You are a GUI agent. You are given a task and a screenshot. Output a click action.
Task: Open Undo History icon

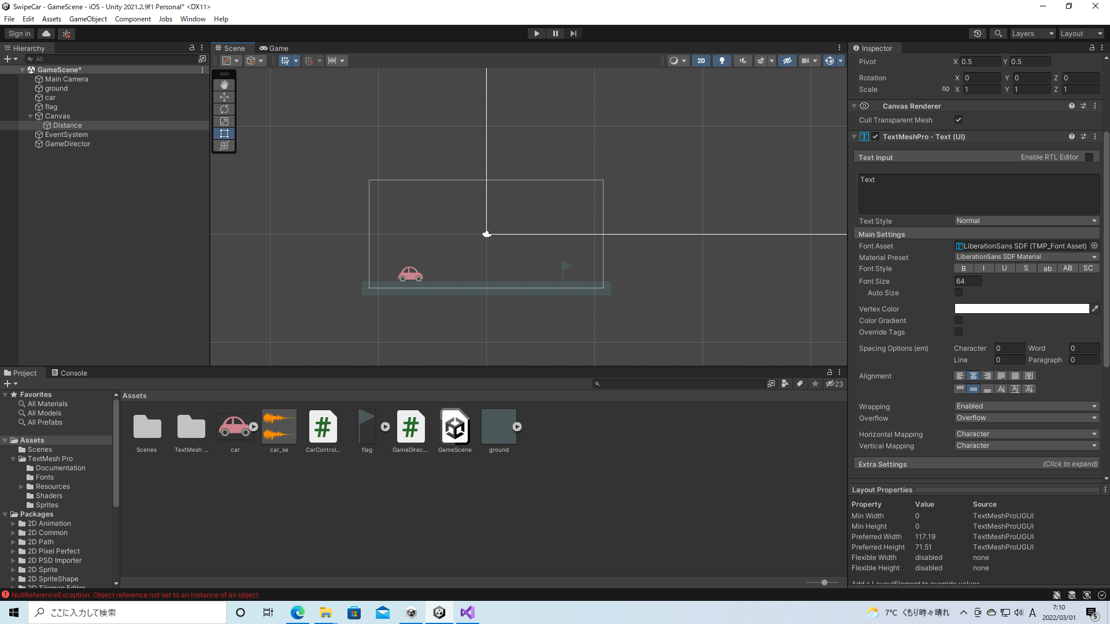point(978,34)
